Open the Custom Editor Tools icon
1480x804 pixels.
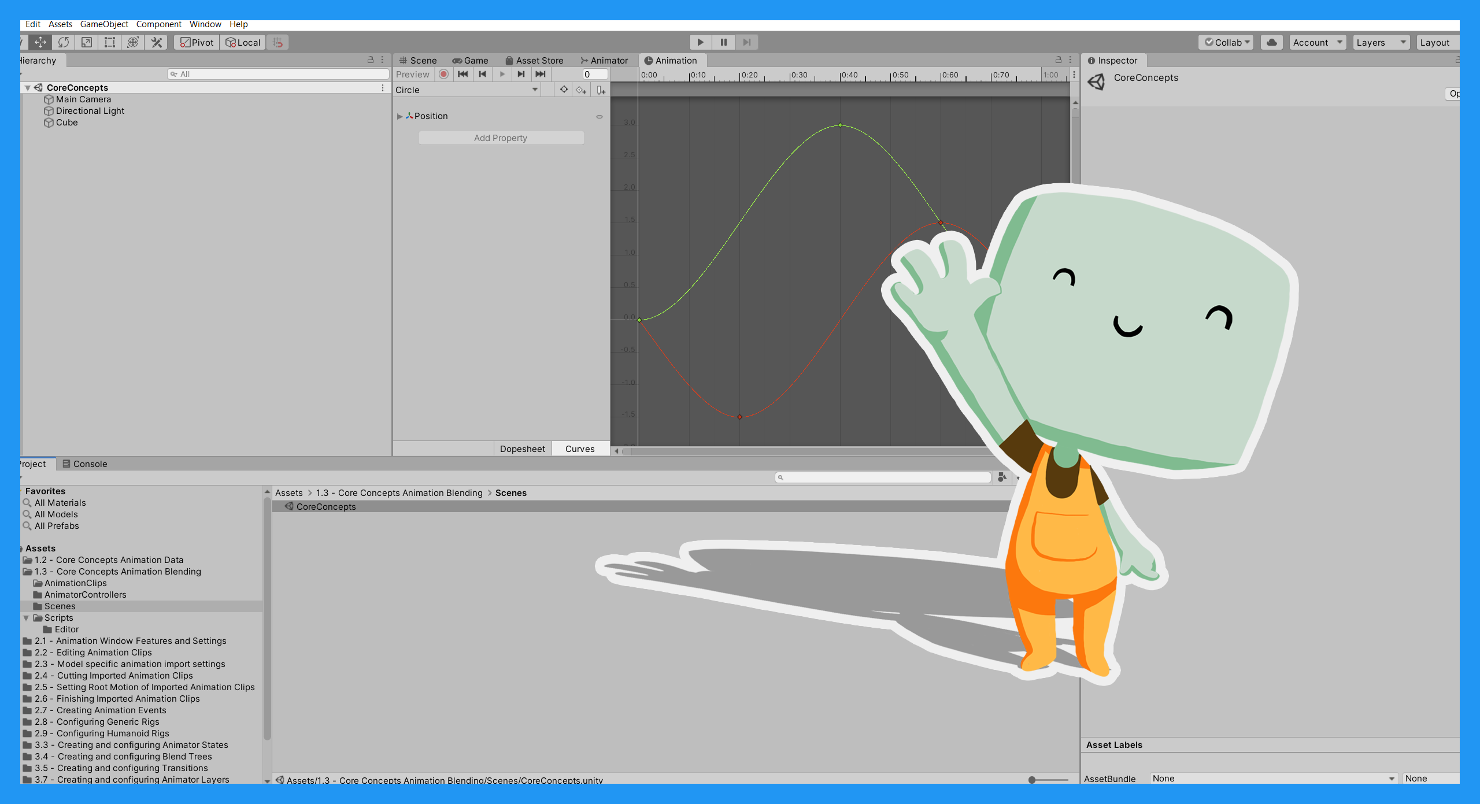coord(155,42)
